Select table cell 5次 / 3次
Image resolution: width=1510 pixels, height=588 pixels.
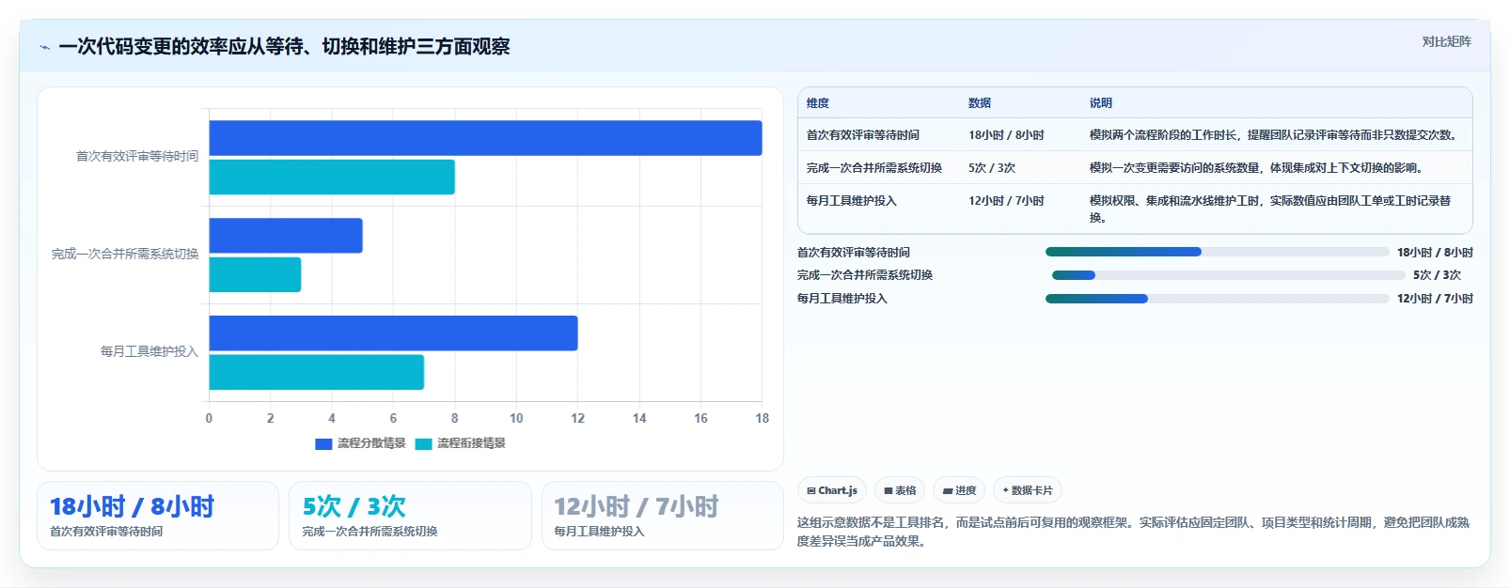(992, 168)
